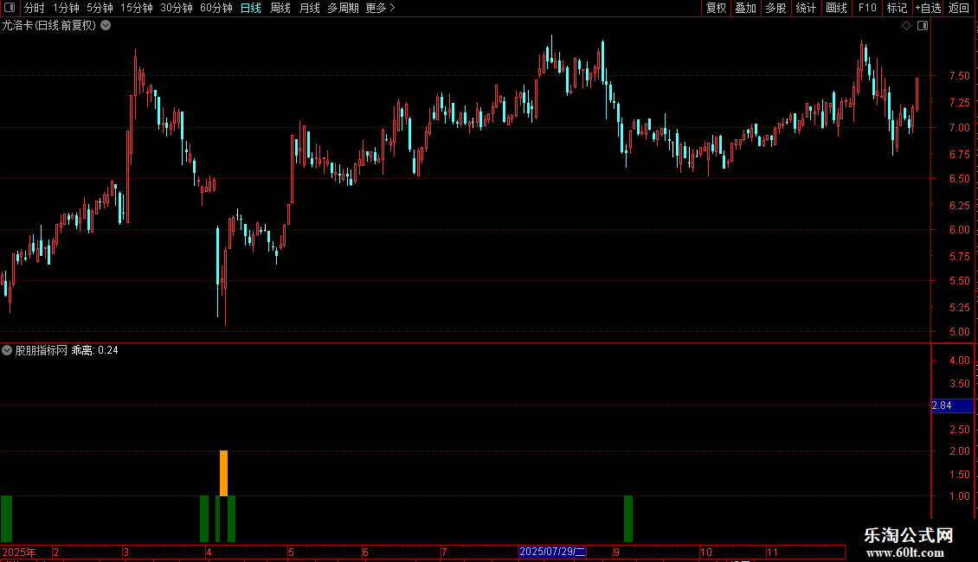Open F10 company information

[867, 8]
